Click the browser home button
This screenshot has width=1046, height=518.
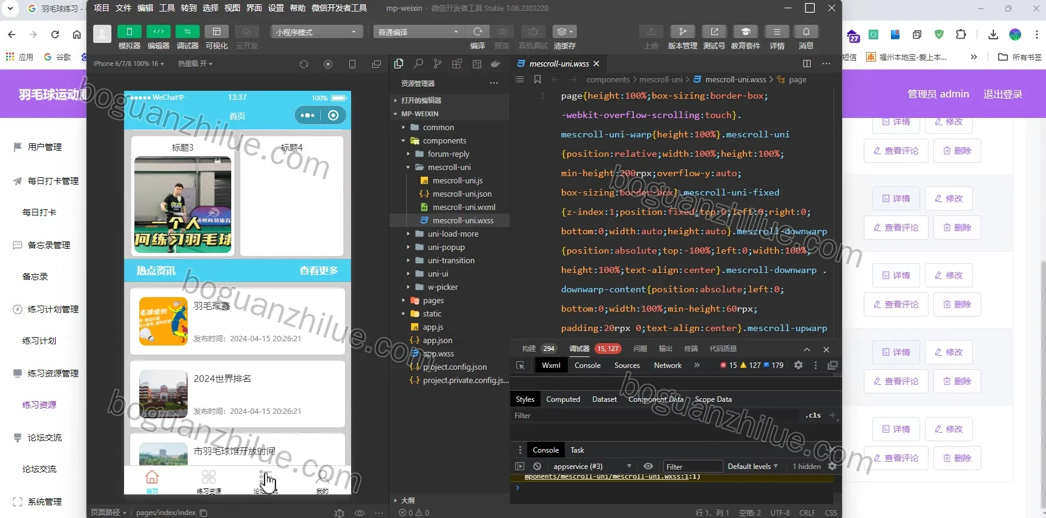[x=77, y=34]
